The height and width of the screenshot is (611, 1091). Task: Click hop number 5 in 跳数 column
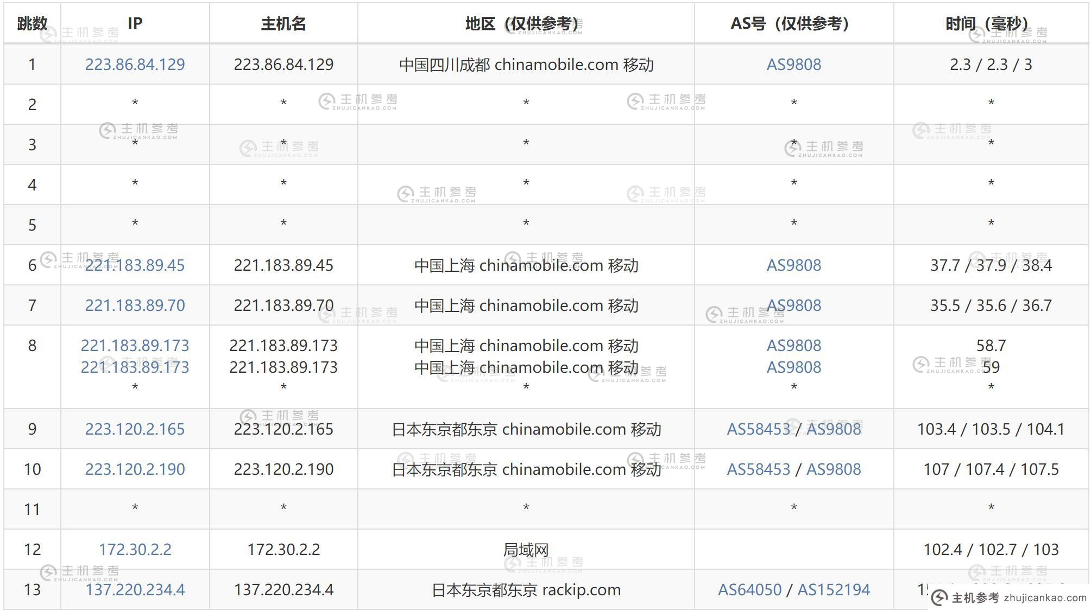click(x=32, y=225)
